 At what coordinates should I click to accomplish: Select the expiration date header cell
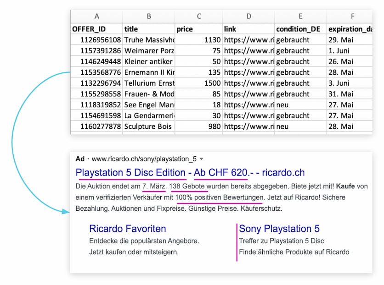(x=350, y=29)
